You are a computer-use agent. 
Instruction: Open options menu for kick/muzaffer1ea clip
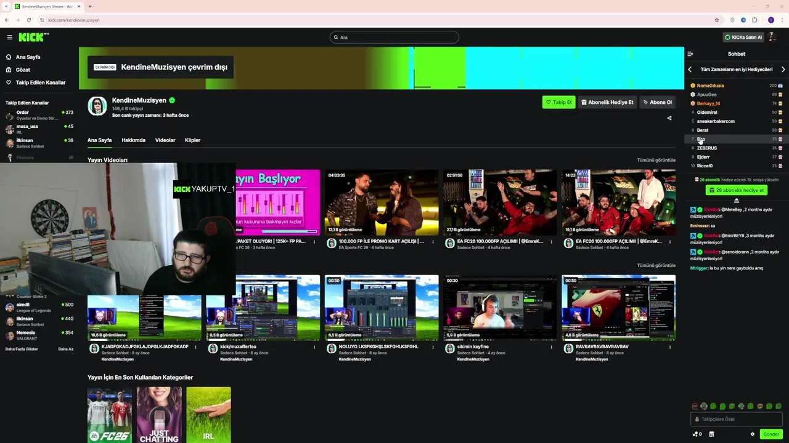coord(314,347)
